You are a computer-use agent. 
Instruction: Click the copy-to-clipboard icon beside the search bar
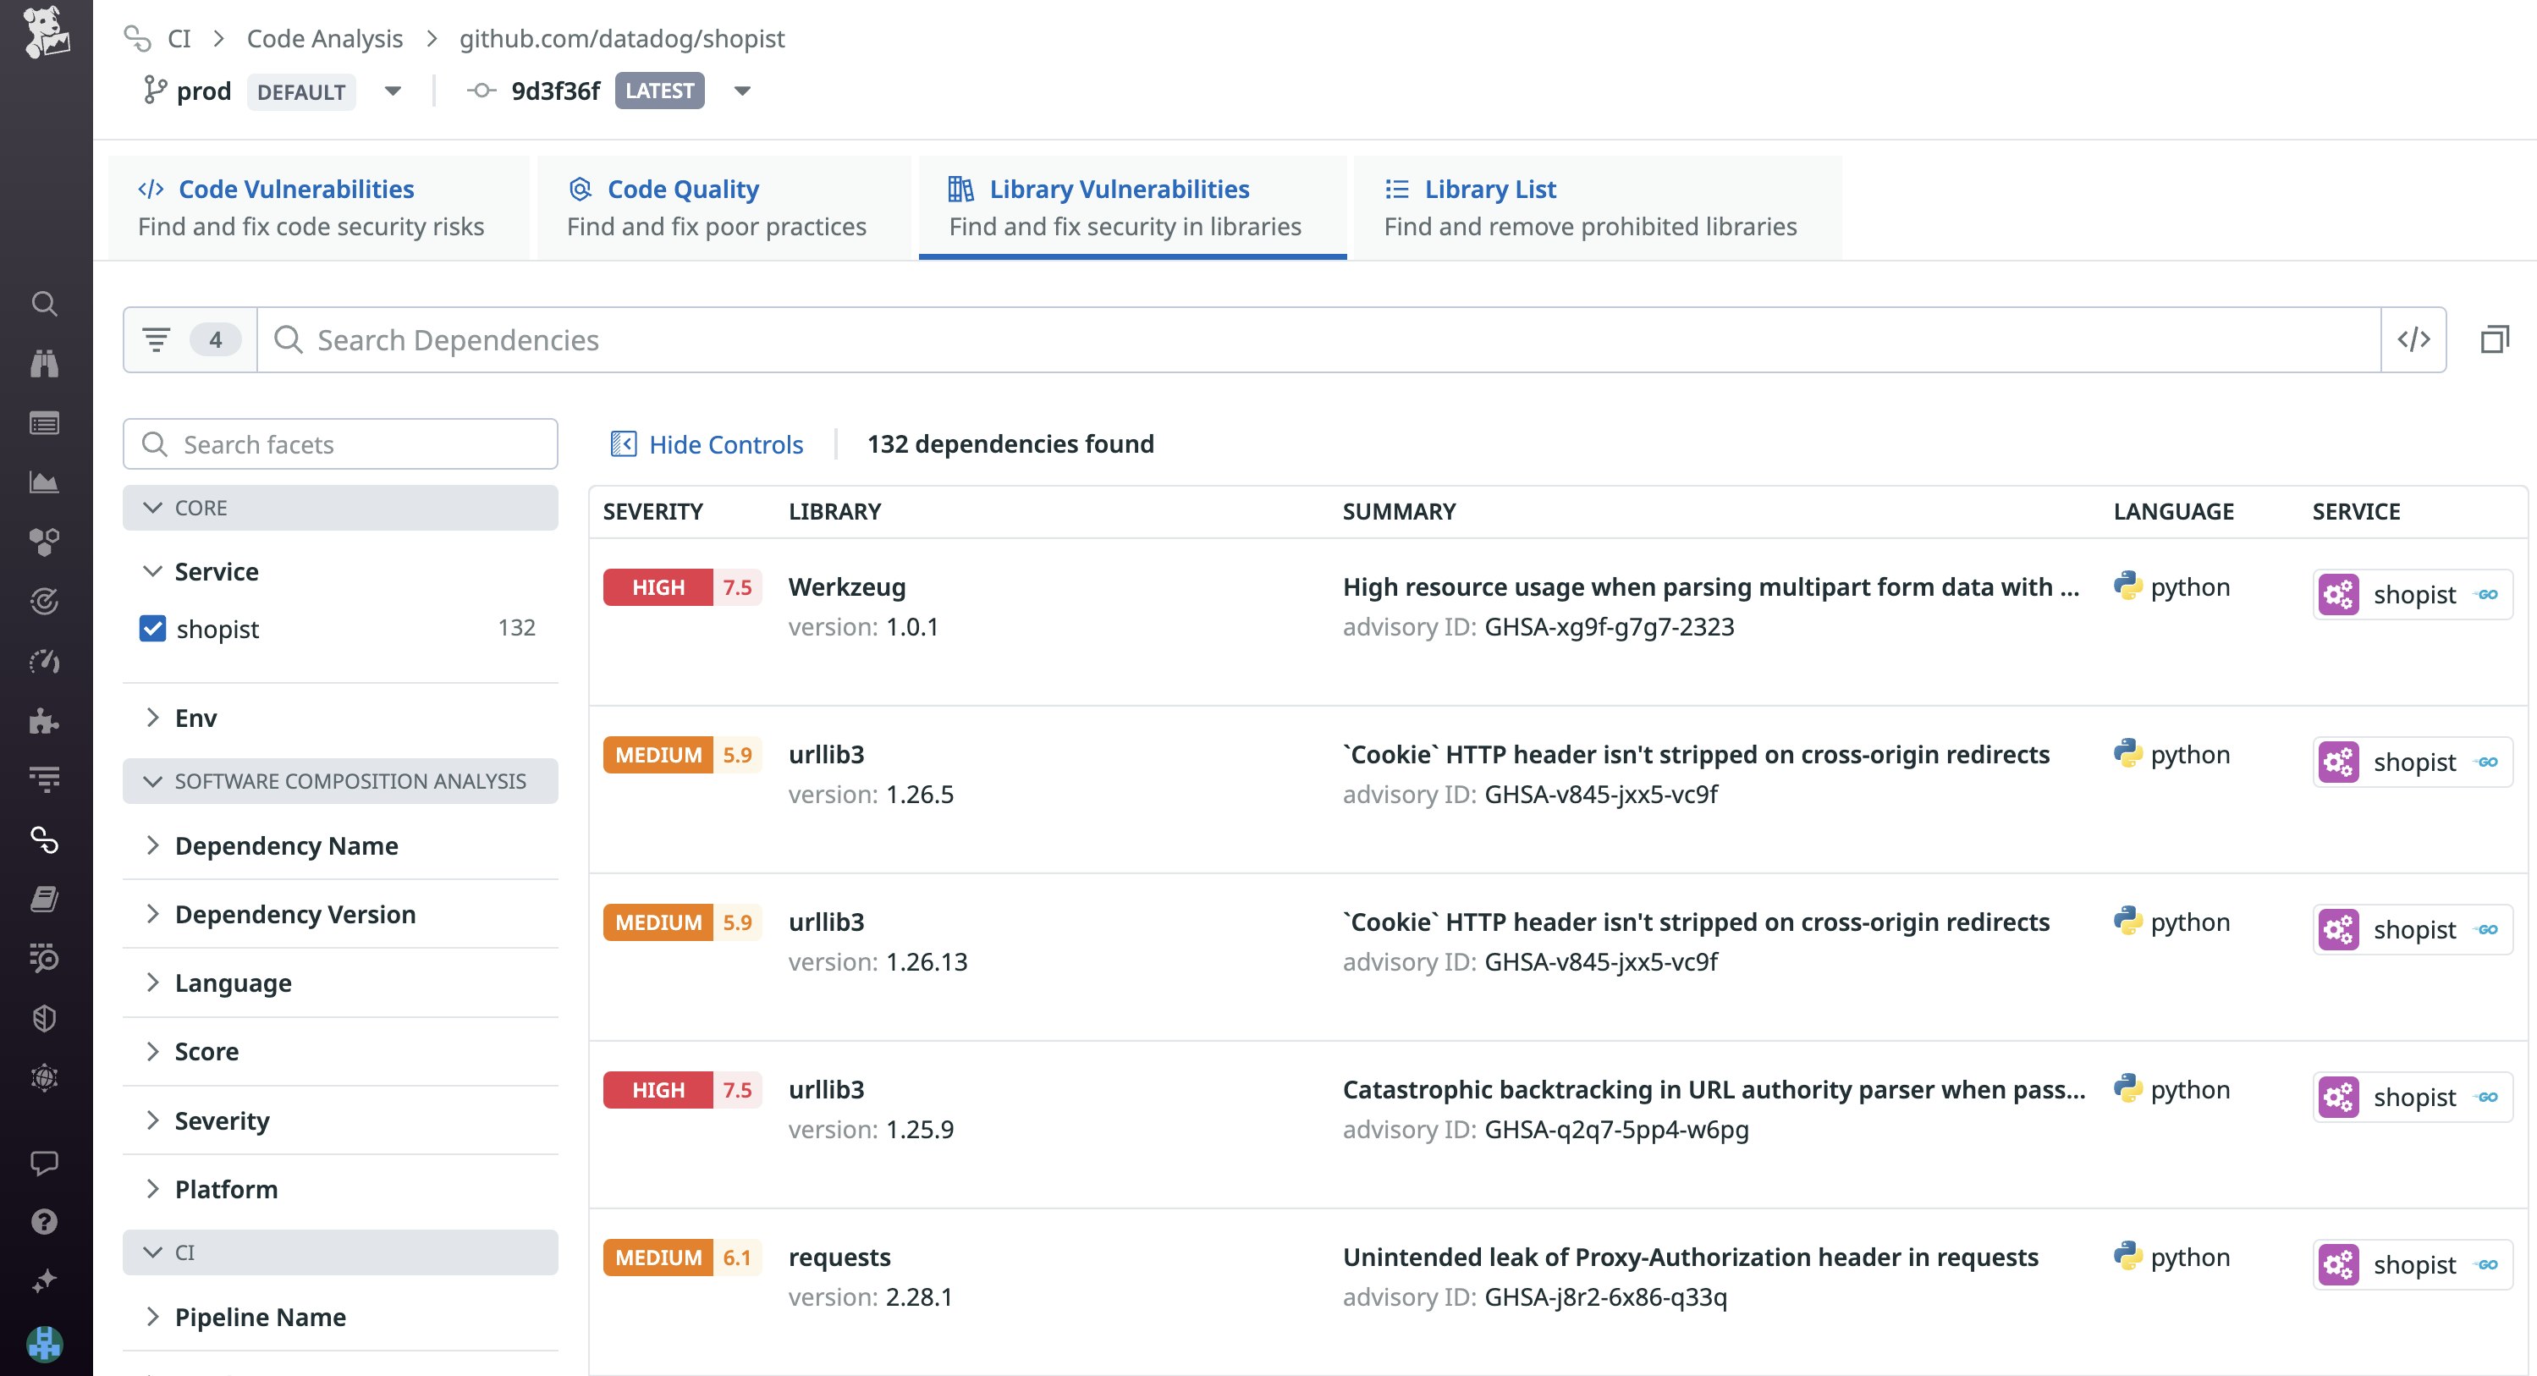pos(2497,338)
